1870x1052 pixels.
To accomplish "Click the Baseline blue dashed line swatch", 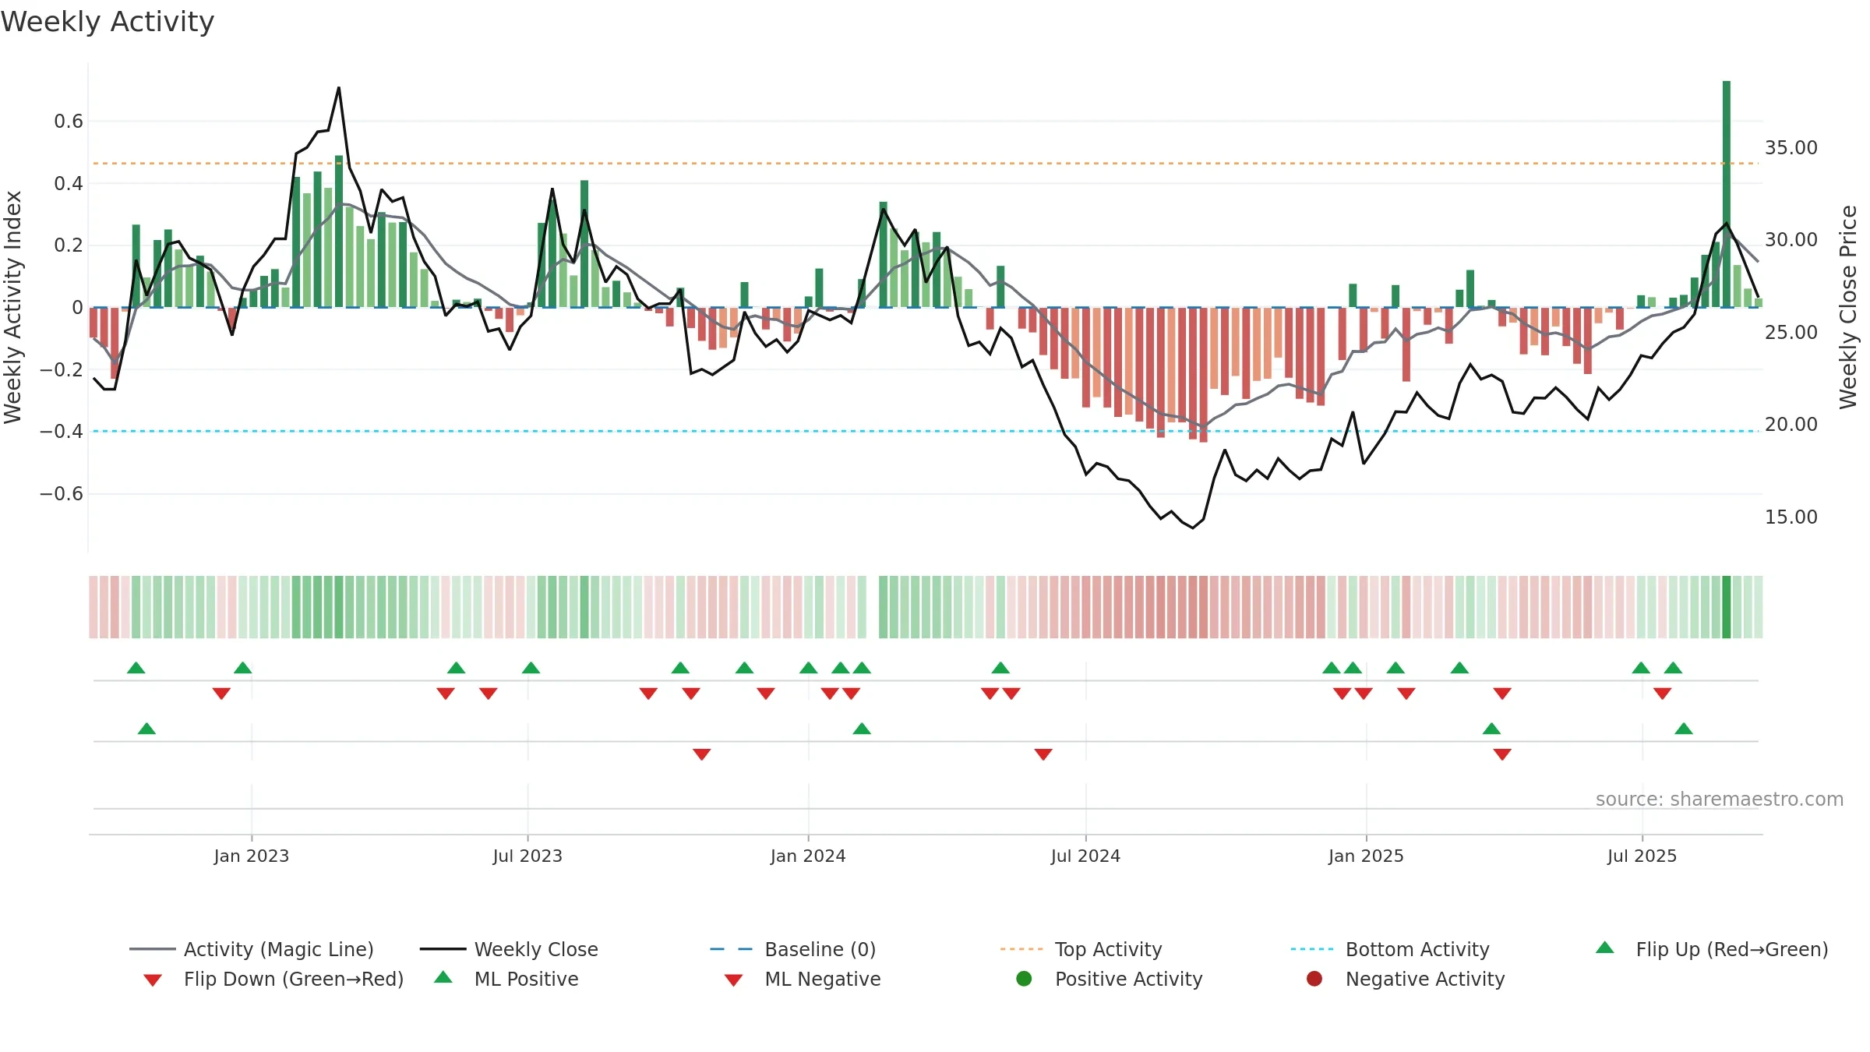I will click(x=732, y=949).
